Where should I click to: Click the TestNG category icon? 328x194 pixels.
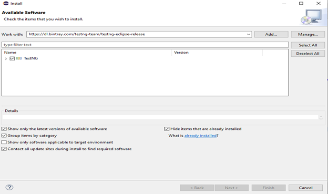(x=19, y=58)
